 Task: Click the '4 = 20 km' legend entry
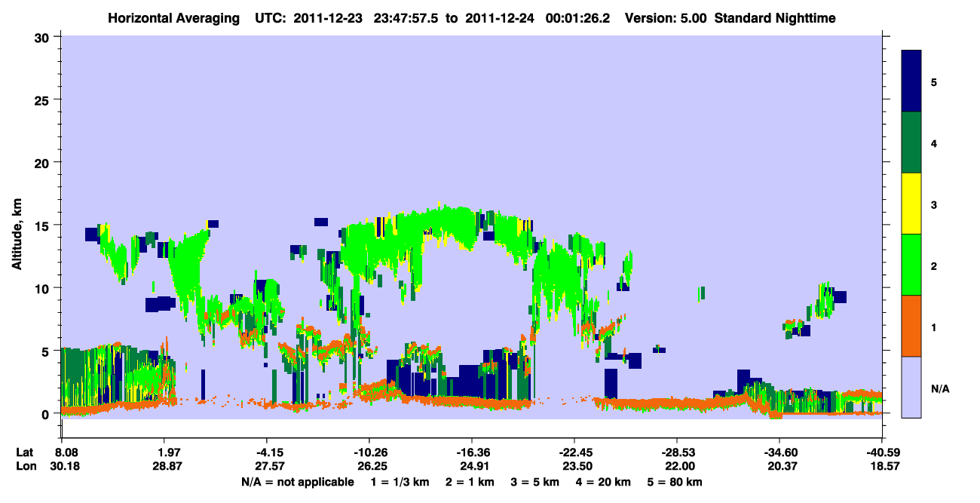tap(605, 483)
